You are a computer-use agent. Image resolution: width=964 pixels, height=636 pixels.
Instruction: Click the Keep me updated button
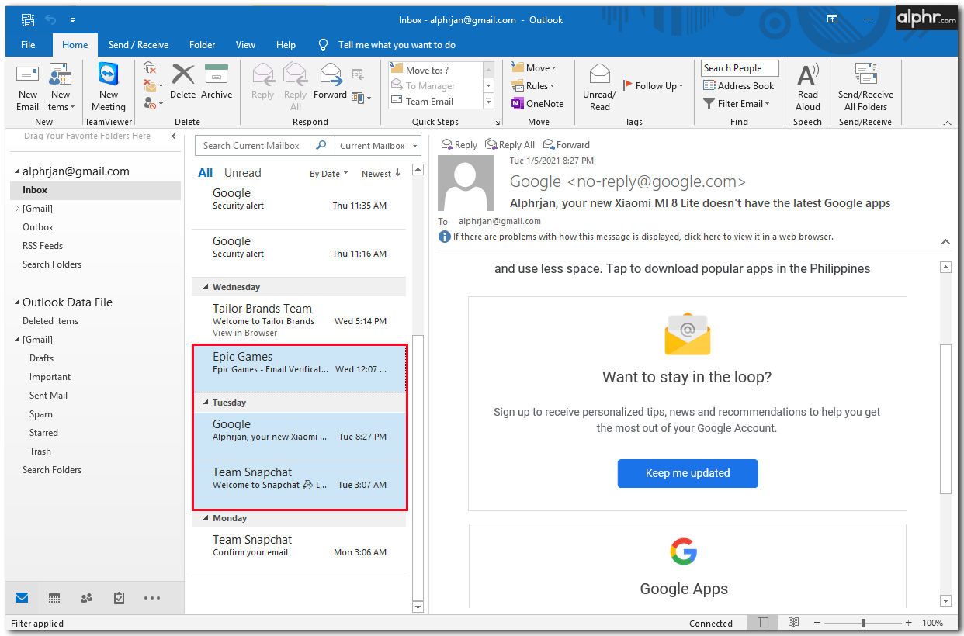point(688,473)
